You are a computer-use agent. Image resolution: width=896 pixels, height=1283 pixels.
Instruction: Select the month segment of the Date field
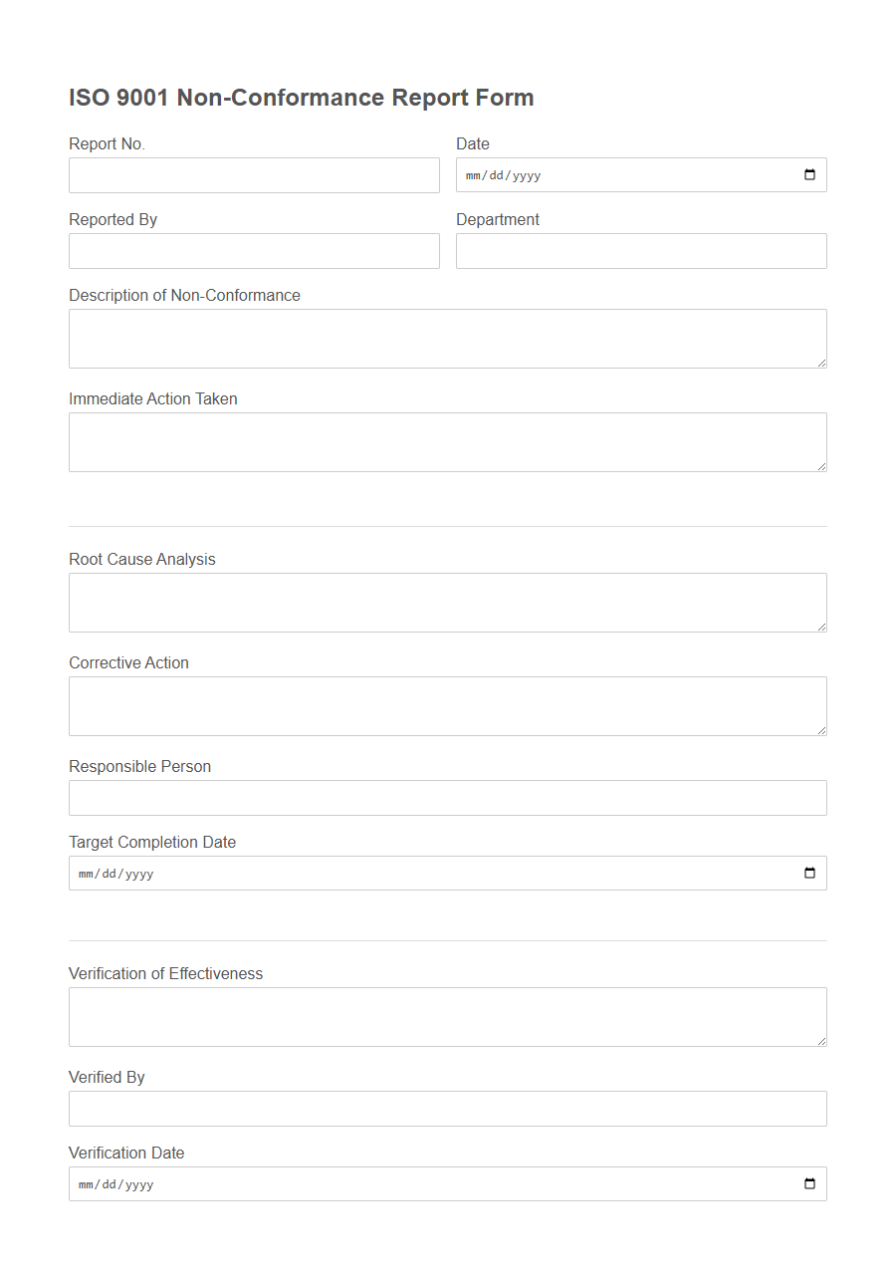click(472, 174)
